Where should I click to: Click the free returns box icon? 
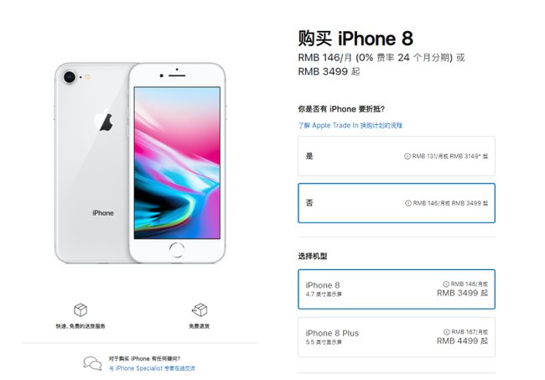point(200,310)
